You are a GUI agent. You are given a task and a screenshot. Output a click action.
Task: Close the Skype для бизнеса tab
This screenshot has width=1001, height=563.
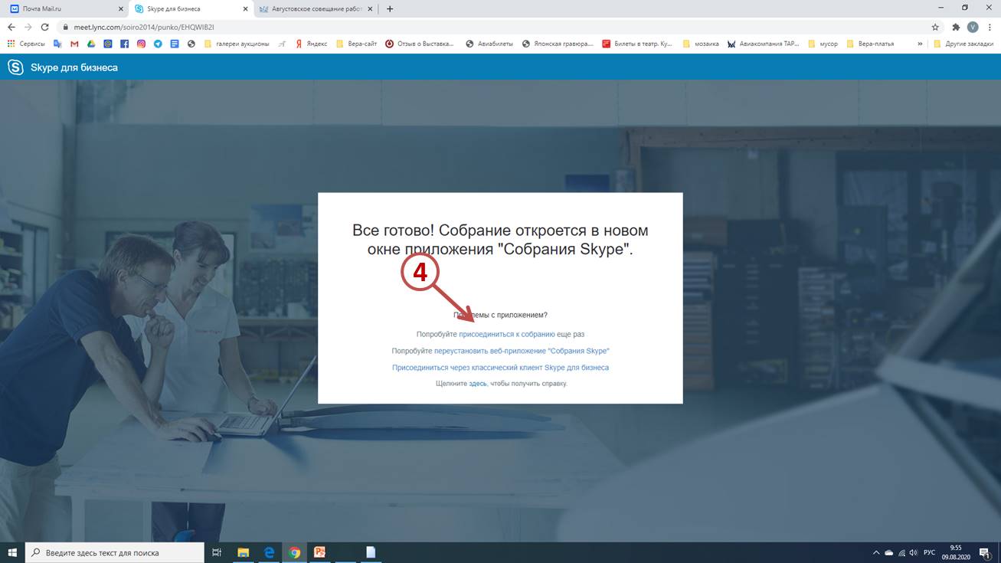coord(246,9)
